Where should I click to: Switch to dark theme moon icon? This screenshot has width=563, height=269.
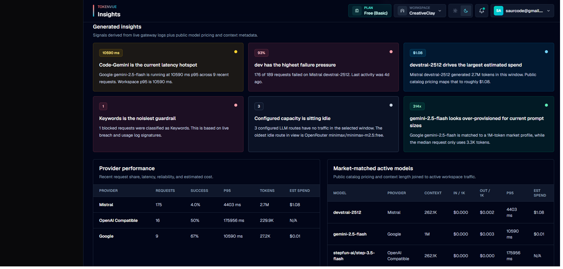(x=466, y=11)
